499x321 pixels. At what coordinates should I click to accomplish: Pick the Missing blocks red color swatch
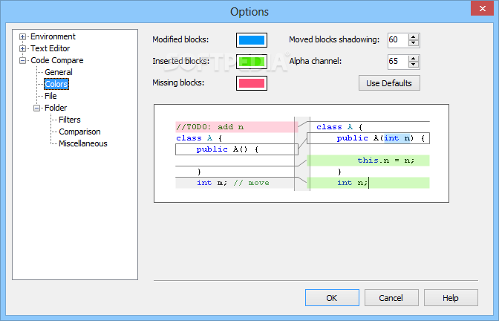pyautogui.click(x=252, y=83)
